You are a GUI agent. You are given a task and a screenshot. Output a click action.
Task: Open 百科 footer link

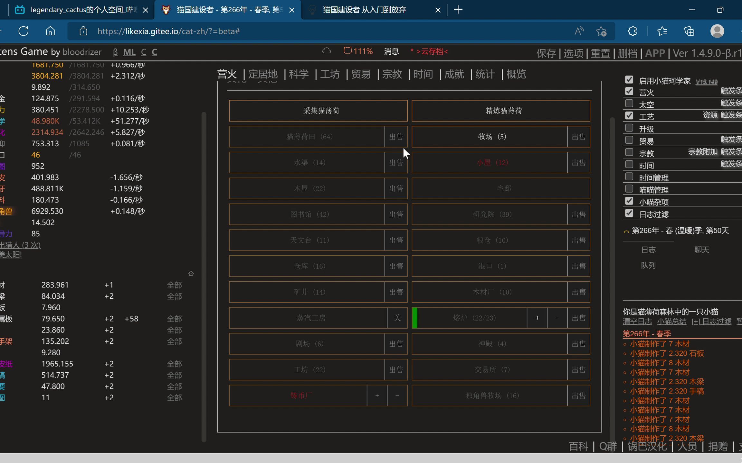click(x=578, y=446)
